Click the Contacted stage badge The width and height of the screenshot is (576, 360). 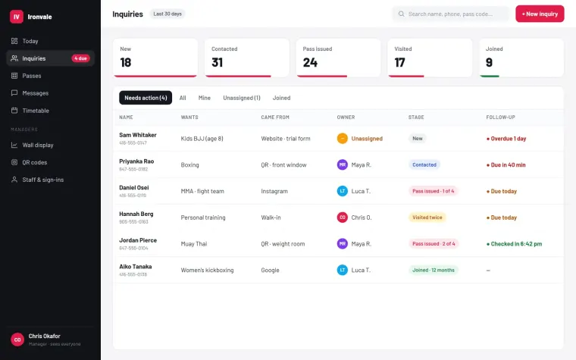pyautogui.click(x=424, y=164)
